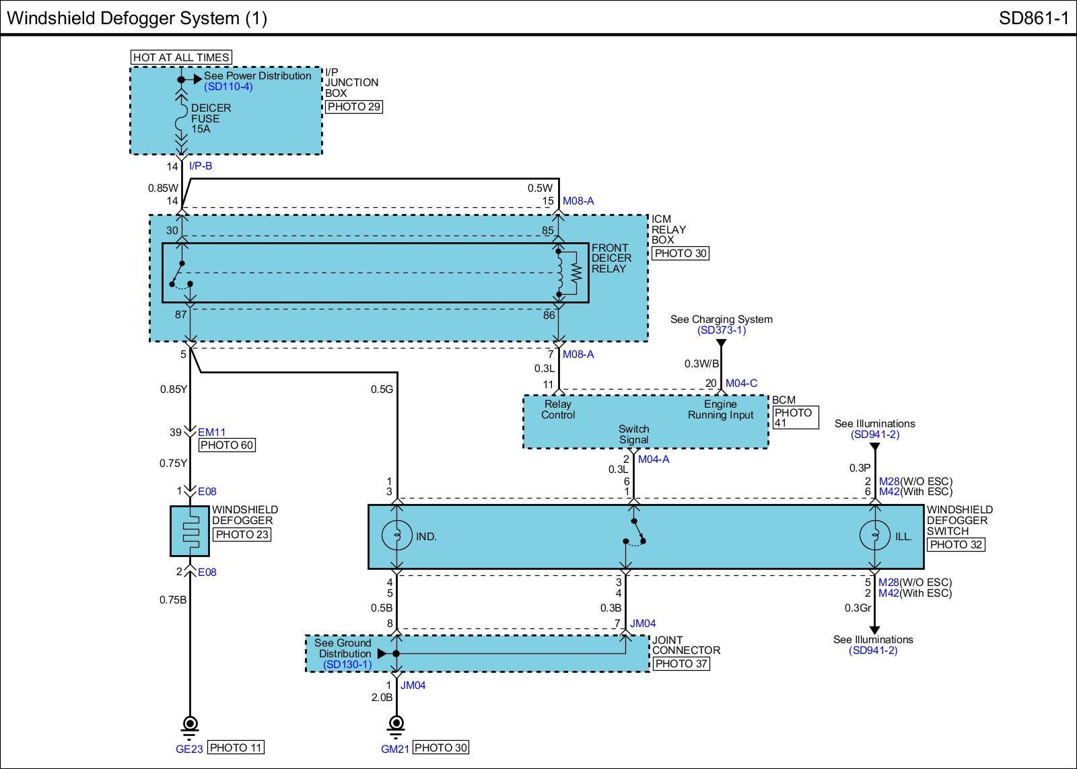Follow the SD130-1 ground distribution link
The height and width of the screenshot is (769, 1077).
click(x=347, y=665)
